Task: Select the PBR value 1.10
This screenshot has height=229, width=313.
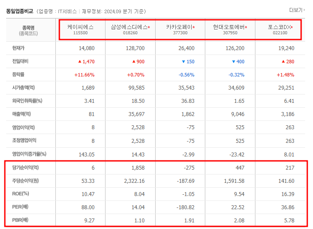Action: pyautogui.click(x=139, y=221)
